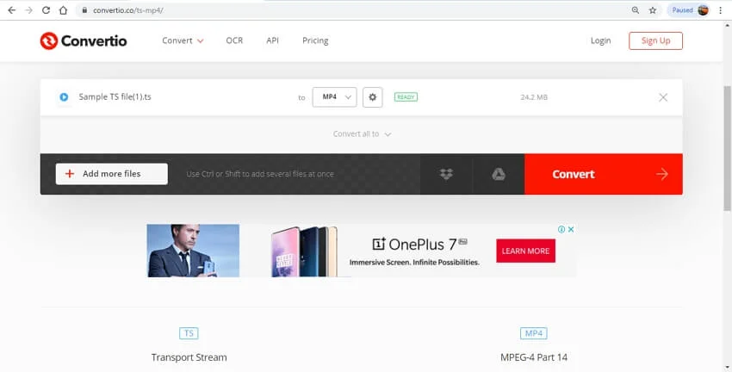Open conversion settings gear icon
The height and width of the screenshot is (372, 732).
(372, 97)
